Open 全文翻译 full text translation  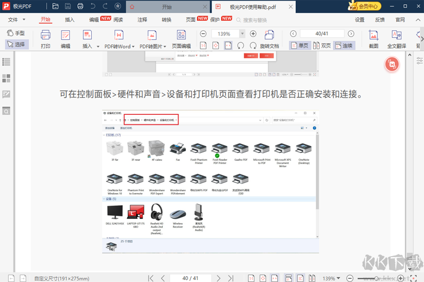click(396, 39)
